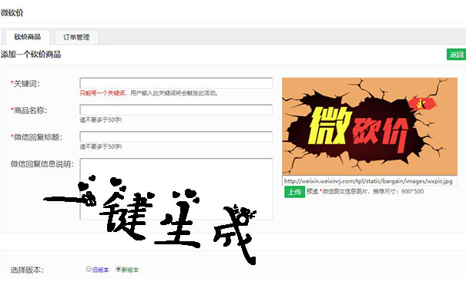Click the image URL field with wxpic.jpg
Screen dimensions: 466x289
click(370, 181)
